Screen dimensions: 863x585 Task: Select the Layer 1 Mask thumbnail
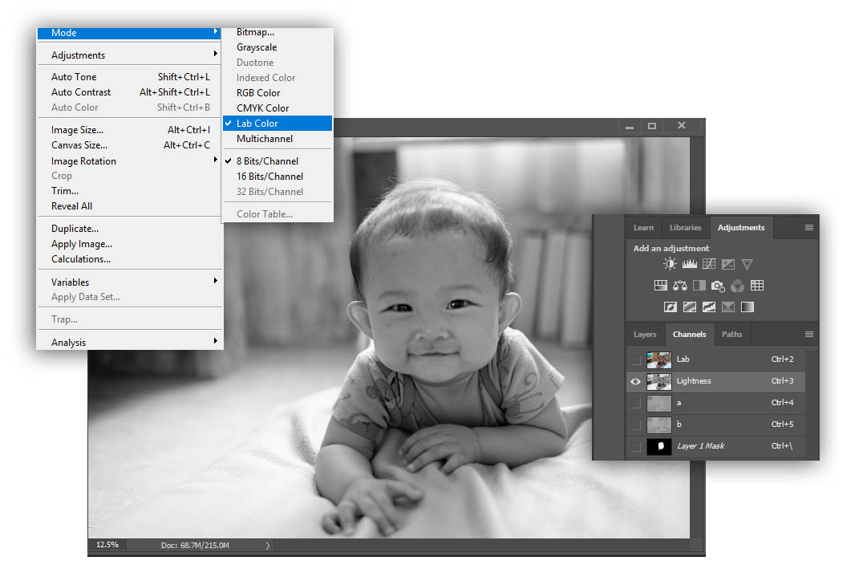pyautogui.click(x=658, y=446)
